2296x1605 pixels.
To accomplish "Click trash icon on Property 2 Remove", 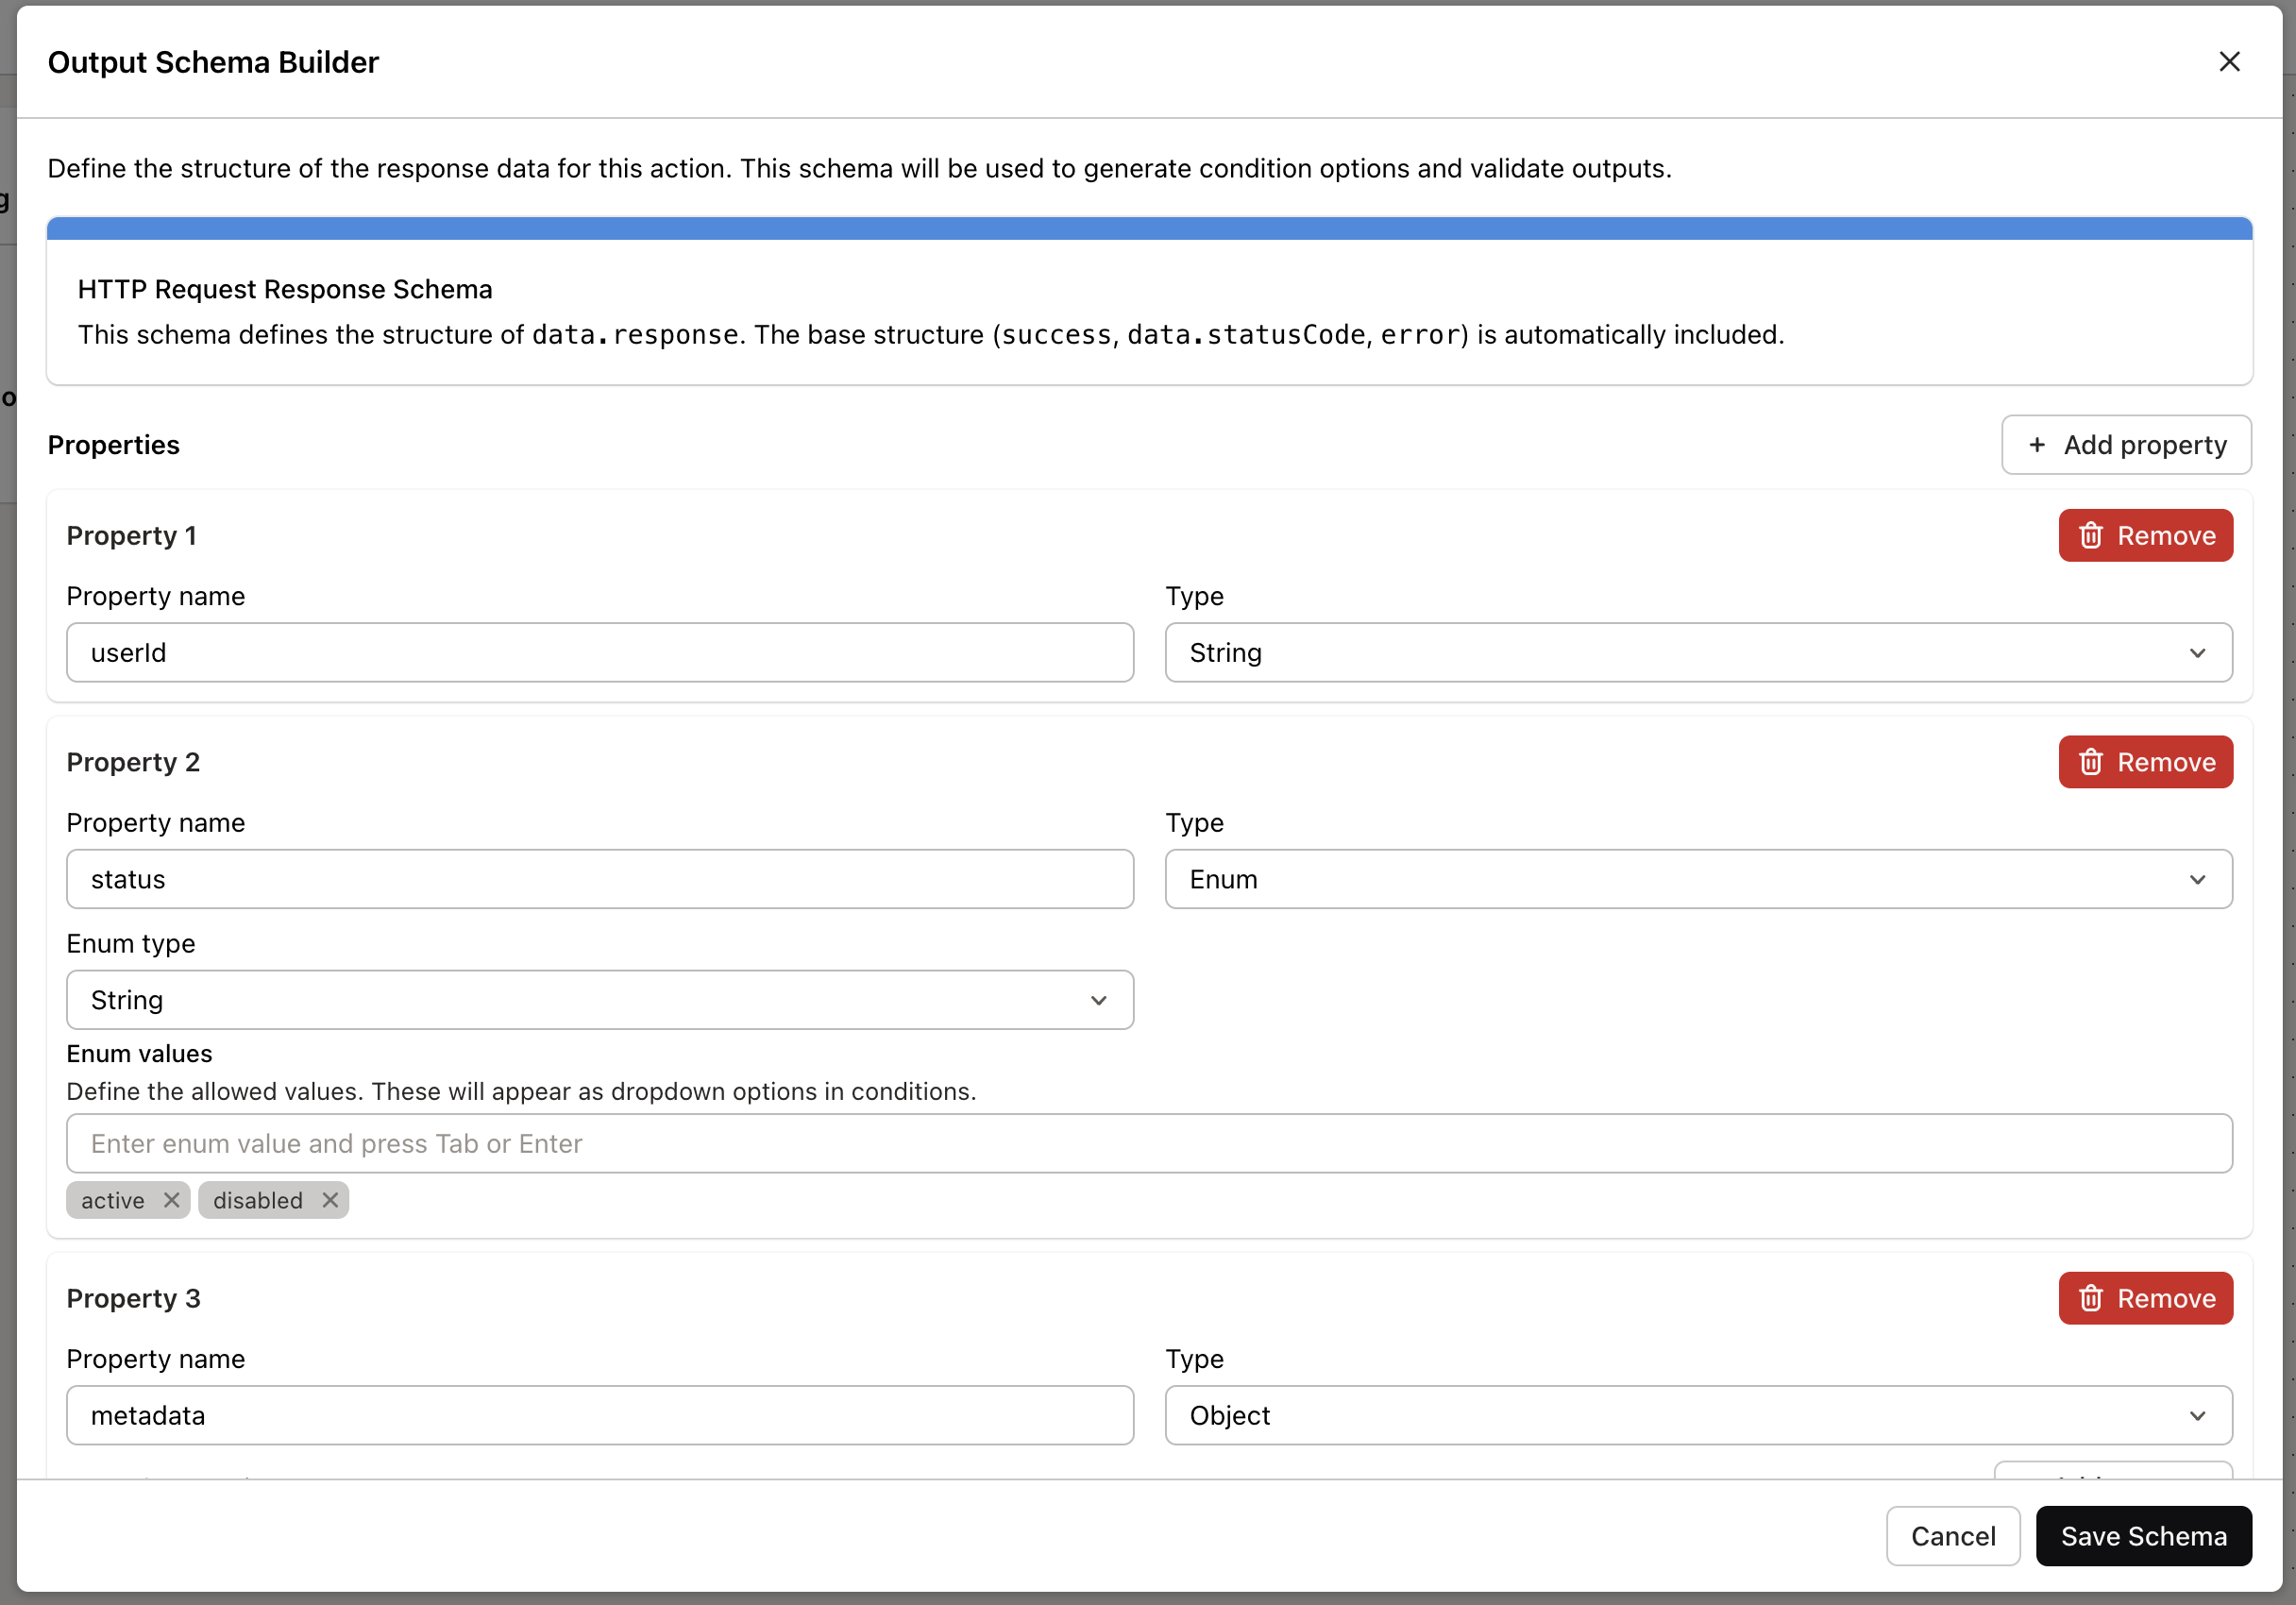I will coord(2090,763).
